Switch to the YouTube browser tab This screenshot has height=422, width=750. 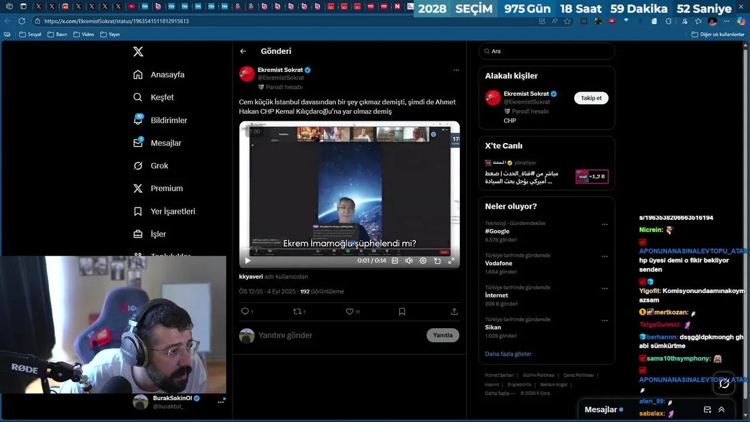pyautogui.click(x=132, y=6)
